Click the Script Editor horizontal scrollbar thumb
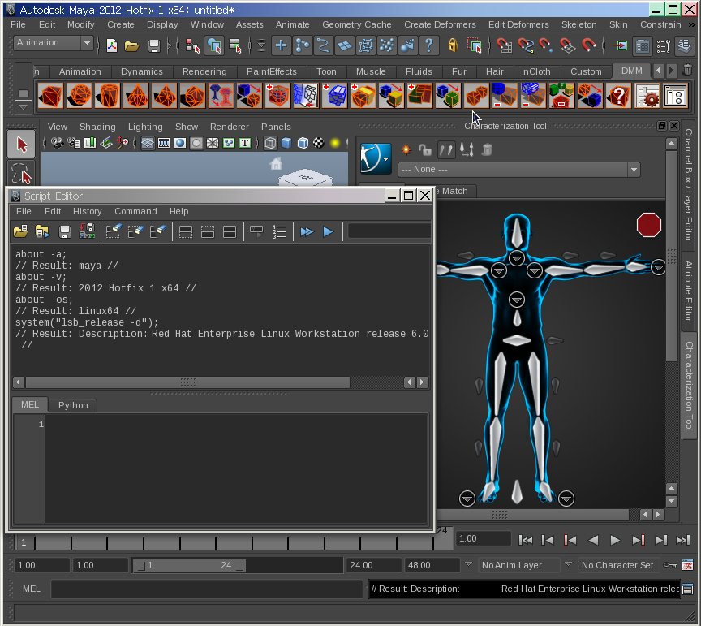Viewport: 701px width, 626px height. pos(187,382)
